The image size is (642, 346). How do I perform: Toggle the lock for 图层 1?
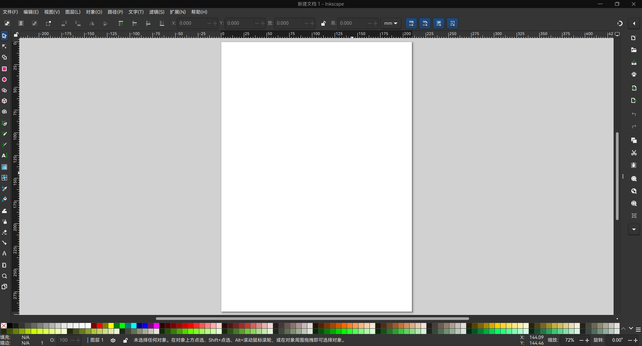pos(125,340)
